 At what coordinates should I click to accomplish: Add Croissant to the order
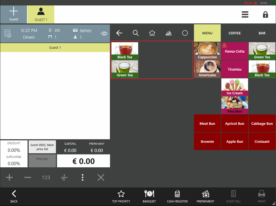pyautogui.click(x=262, y=141)
